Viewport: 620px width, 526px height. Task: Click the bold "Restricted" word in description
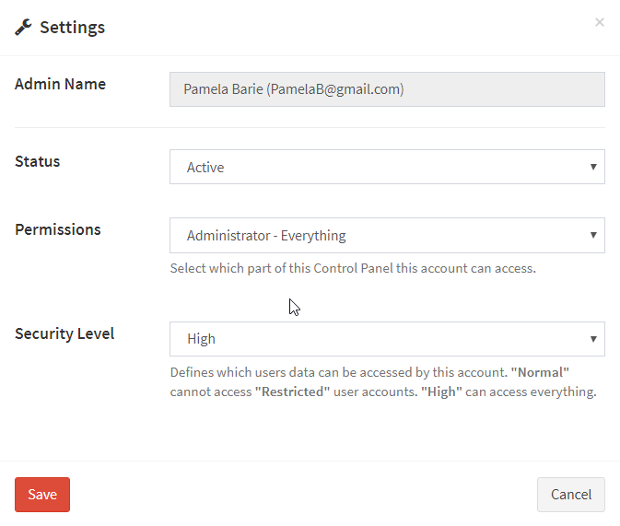pos(292,392)
